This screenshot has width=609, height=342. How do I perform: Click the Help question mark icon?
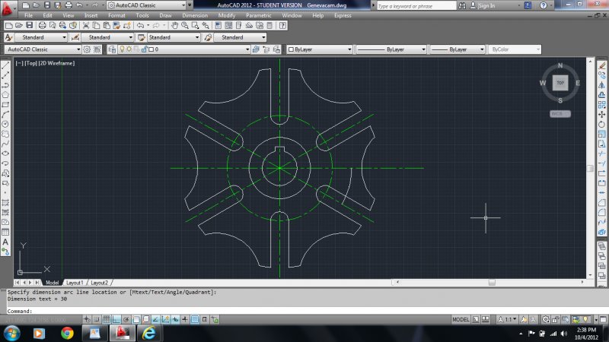click(x=282, y=26)
